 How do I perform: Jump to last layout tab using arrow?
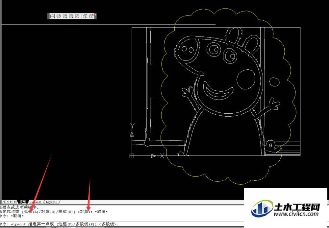(x=15, y=202)
